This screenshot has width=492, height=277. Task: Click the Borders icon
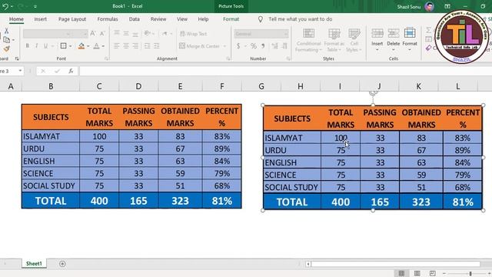[63, 46]
